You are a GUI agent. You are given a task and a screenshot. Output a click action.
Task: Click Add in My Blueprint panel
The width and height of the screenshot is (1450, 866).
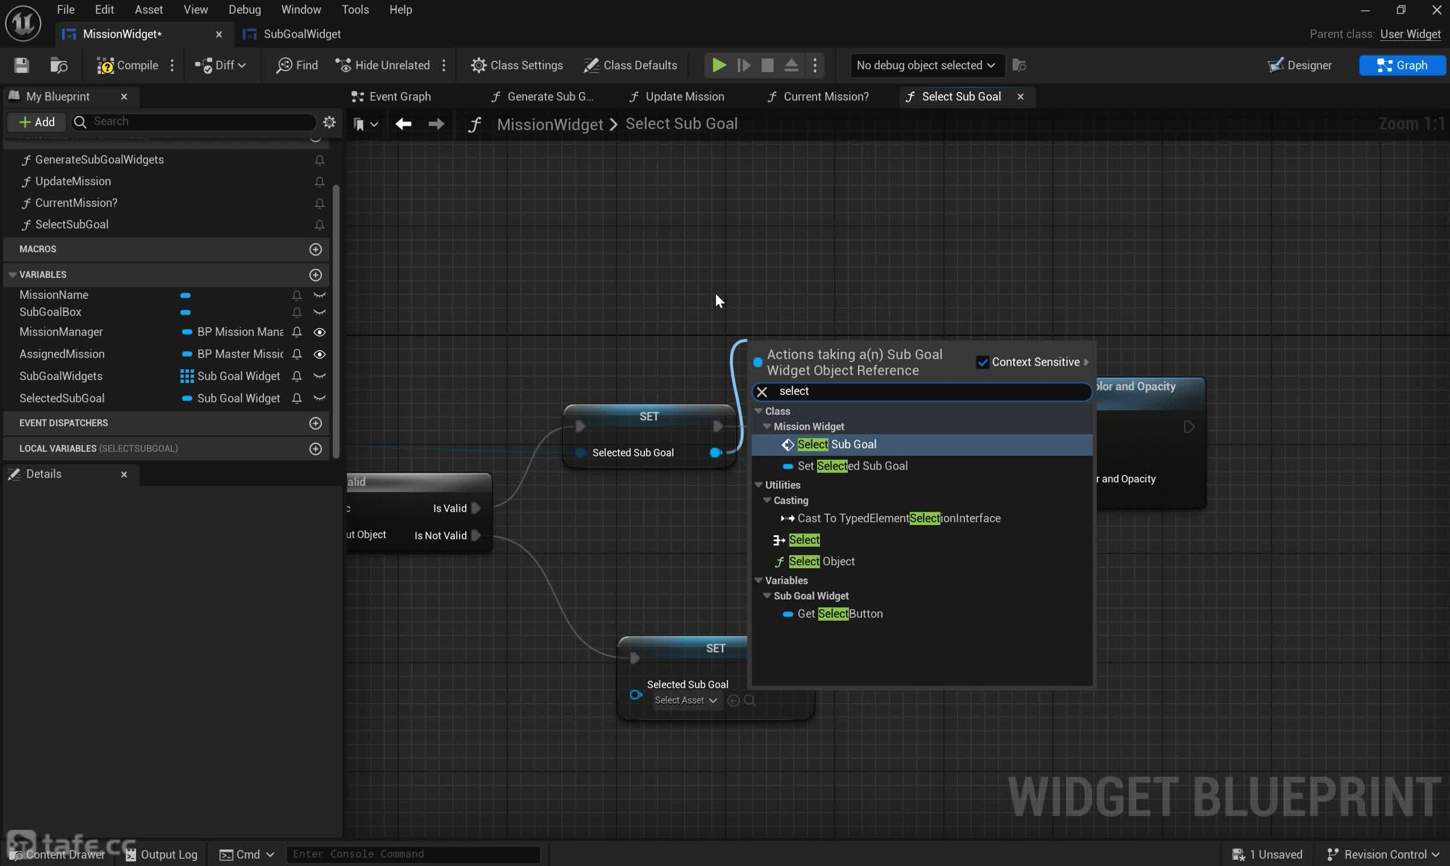point(37,121)
